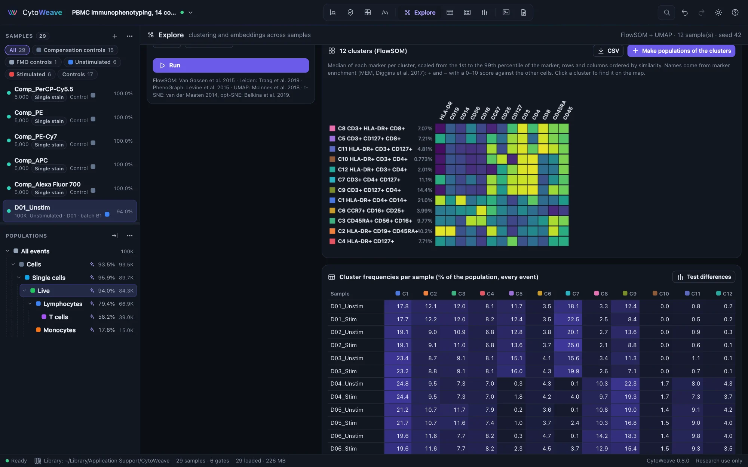Open the statistics sliders icon in the top toolbar
This screenshot has height=467, width=748.
[484, 12]
